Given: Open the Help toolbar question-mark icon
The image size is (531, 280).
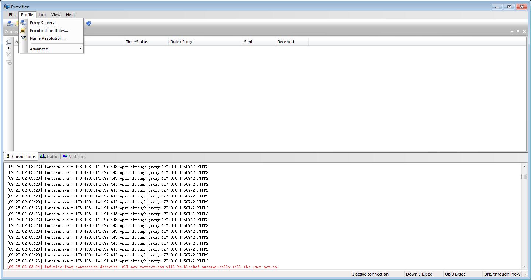Looking at the screenshot, I should [x=89, y=23].
